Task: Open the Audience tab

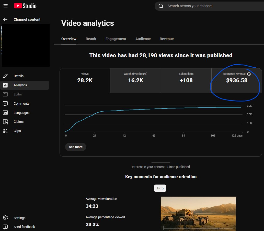Action: click(143, 39)
